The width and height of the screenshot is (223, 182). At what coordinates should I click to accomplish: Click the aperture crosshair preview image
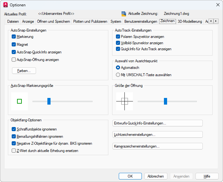(x=124, y=101)
